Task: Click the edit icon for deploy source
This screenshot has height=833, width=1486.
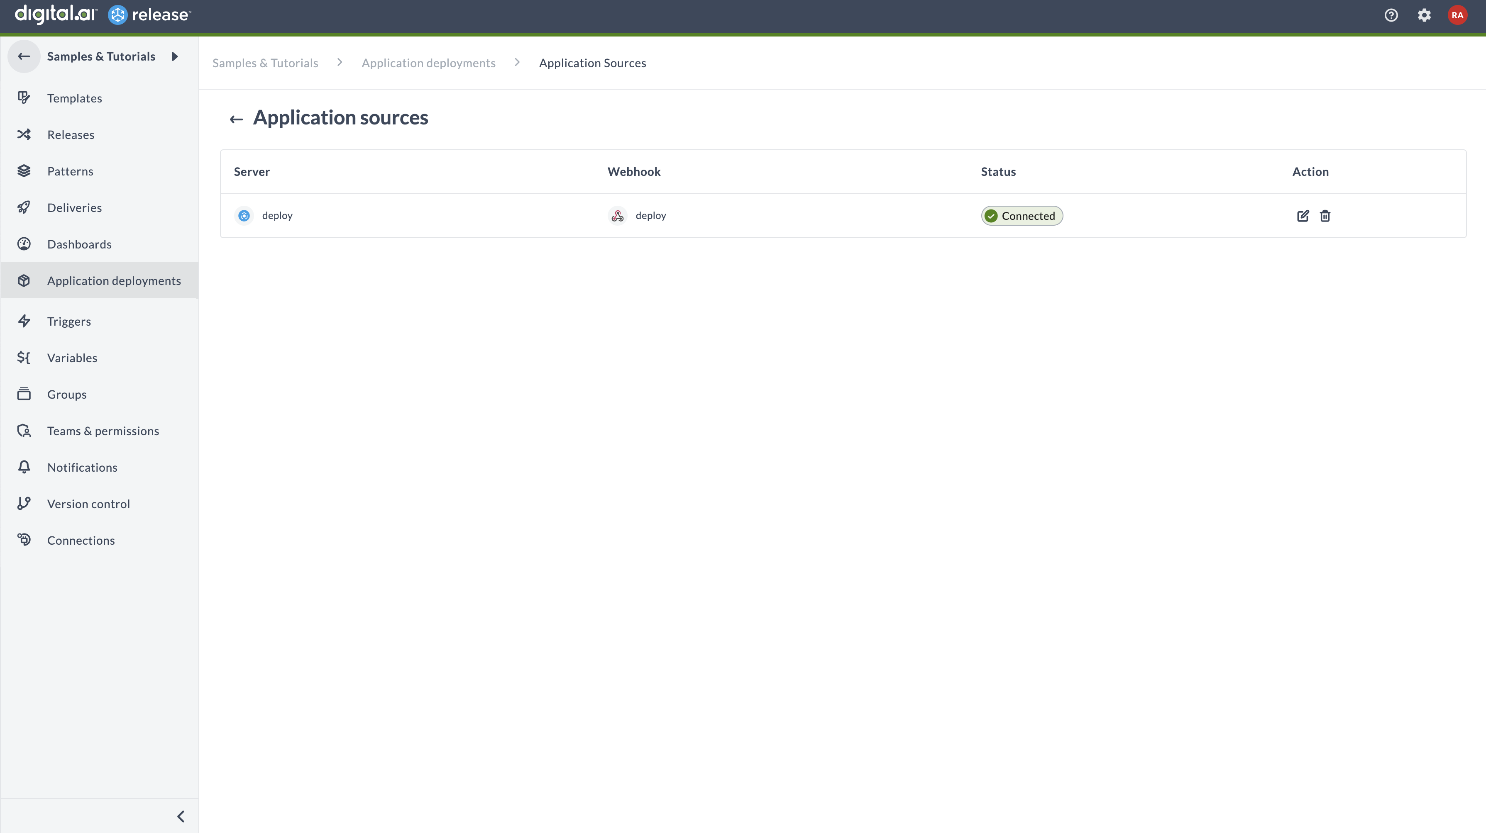Action: (x=1302, y=215)
